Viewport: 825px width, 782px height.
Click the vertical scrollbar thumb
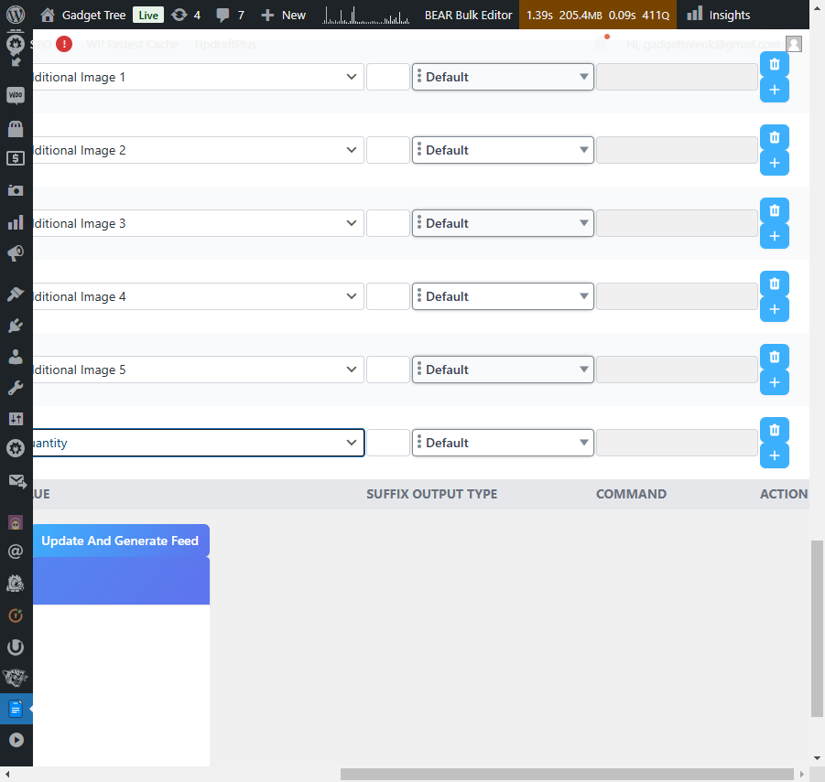pos(817,628)
